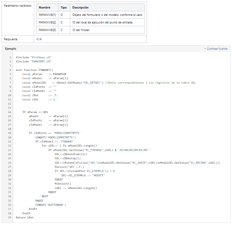This screenshot has height=226, width=232.
Task: Click 'Local aParam := PARAMIXB' line
Action: coord(44,74)
